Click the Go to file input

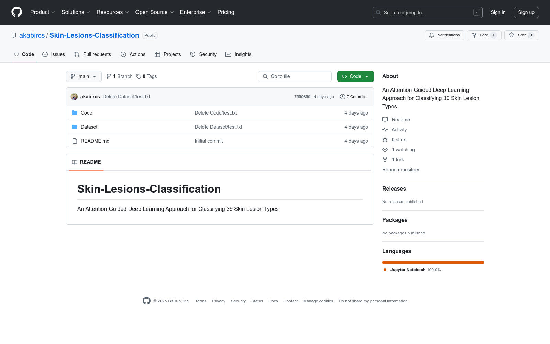coord(295,76)
